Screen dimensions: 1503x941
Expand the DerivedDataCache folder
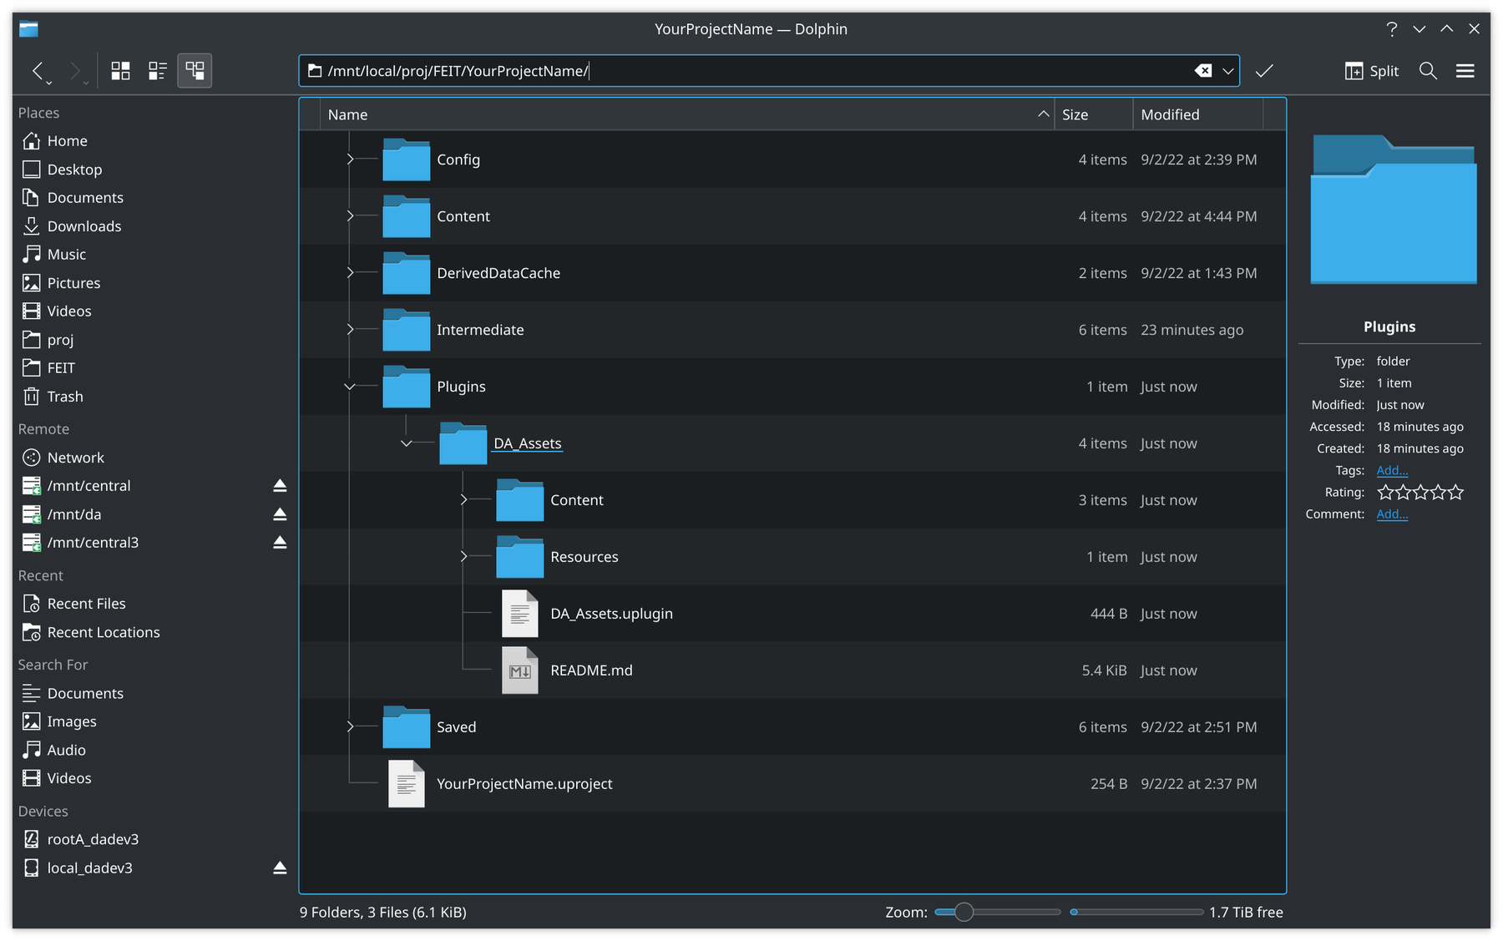tap(350, 273)
